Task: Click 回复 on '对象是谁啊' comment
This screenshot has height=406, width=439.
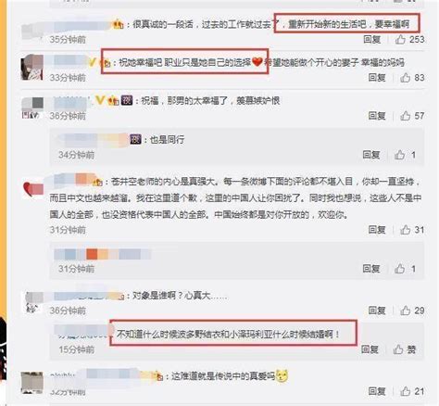Action: coord(377,311)
